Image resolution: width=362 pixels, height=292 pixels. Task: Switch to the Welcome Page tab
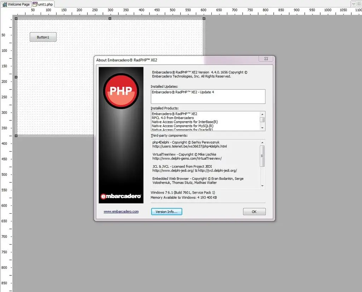click(16, 4)
